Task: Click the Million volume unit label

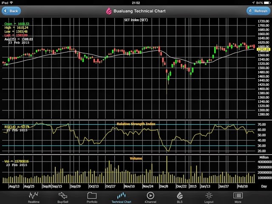Action: point(264,157)
